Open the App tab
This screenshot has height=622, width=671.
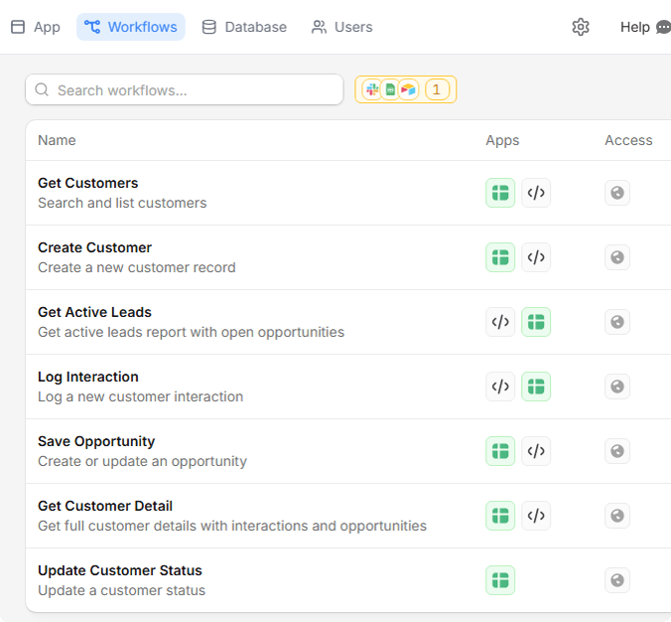[x=36, y=27]
